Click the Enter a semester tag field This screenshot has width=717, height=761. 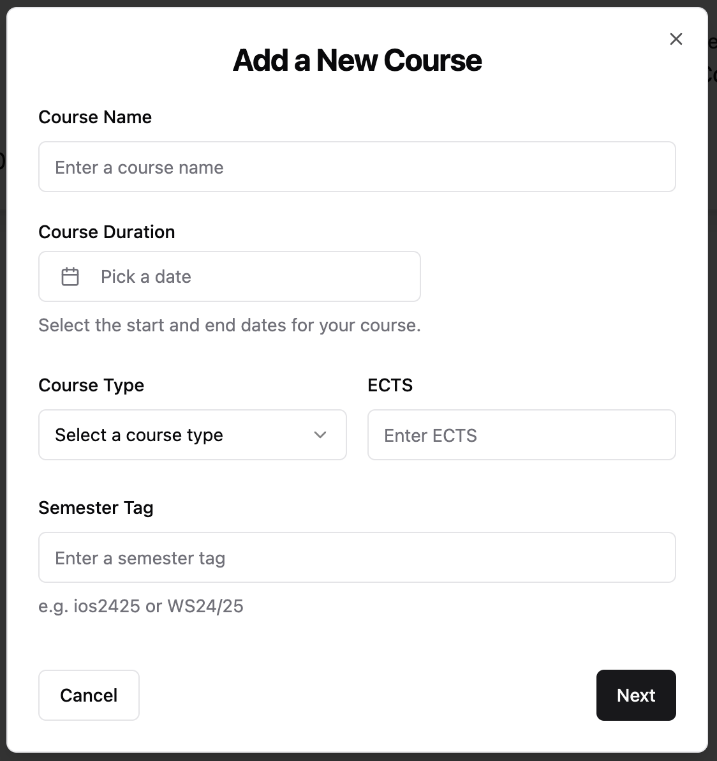coord(357,557)
